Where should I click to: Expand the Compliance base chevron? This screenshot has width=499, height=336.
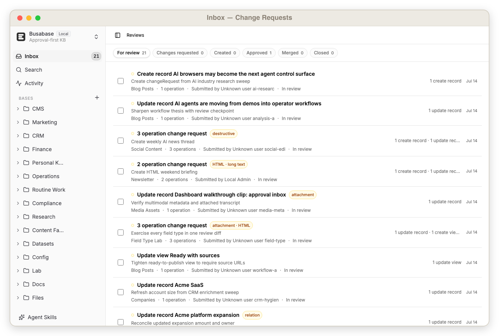tap(18, 203)
